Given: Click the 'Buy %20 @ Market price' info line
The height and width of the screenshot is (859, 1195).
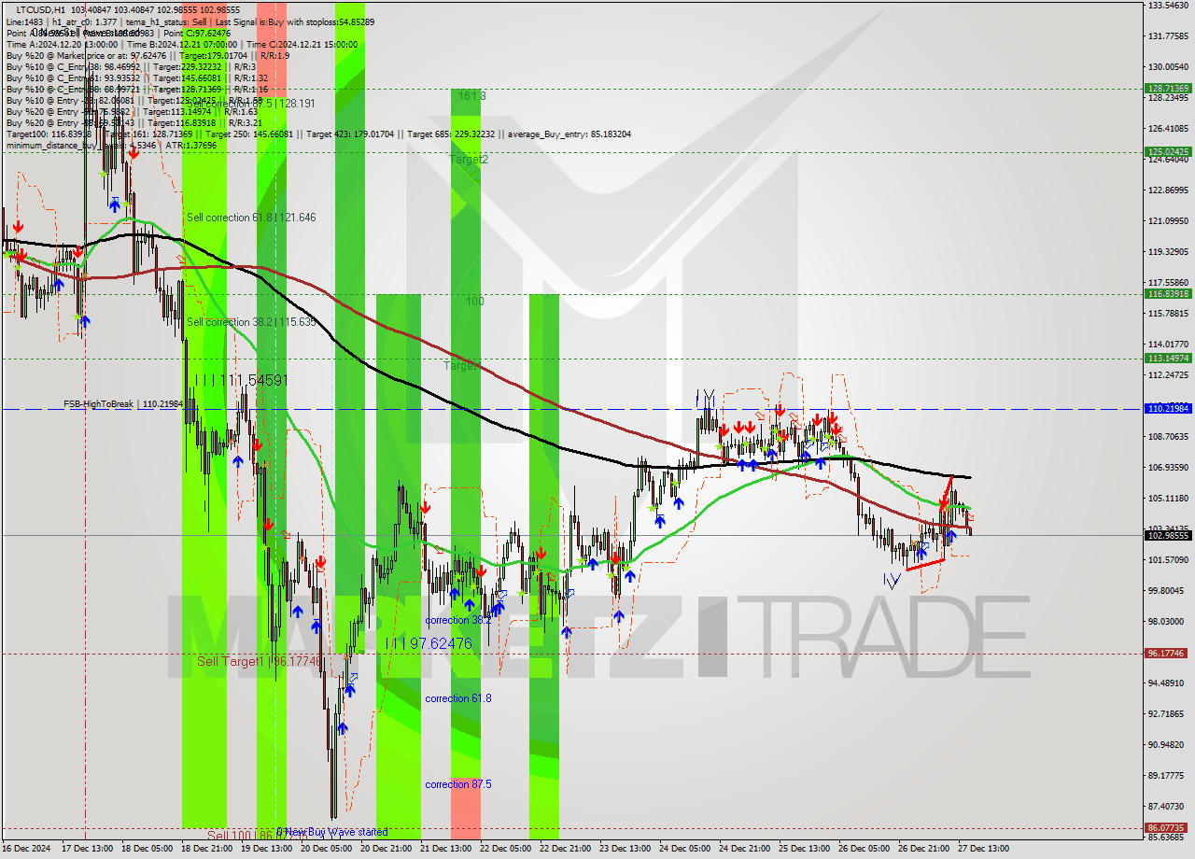Looking at the screenshot, I should click(x=148, y=55).
